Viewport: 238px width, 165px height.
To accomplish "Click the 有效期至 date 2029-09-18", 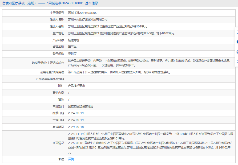I will (x=76, y=127).
